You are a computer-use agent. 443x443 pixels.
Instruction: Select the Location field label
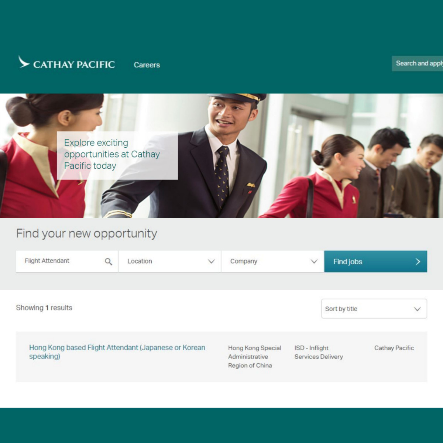click(140, 261)
